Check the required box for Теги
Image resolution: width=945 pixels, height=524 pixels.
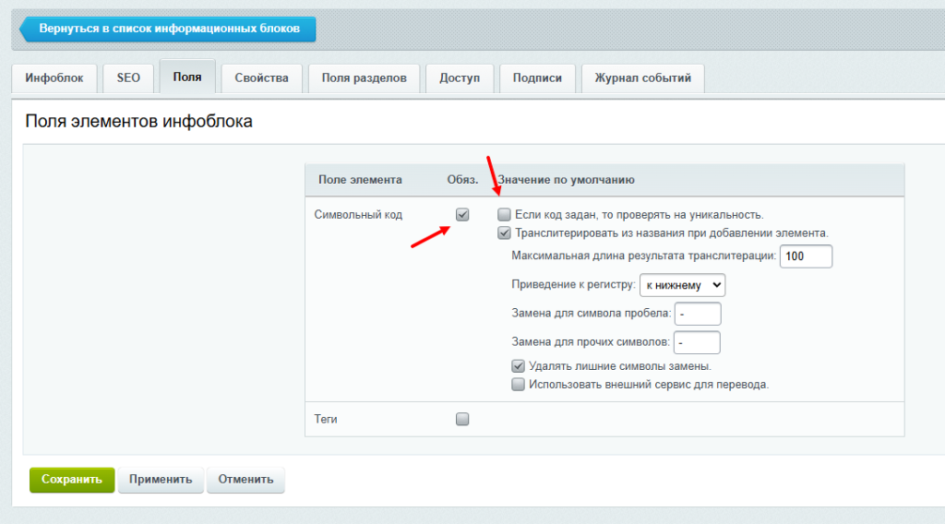coord(462,419)
